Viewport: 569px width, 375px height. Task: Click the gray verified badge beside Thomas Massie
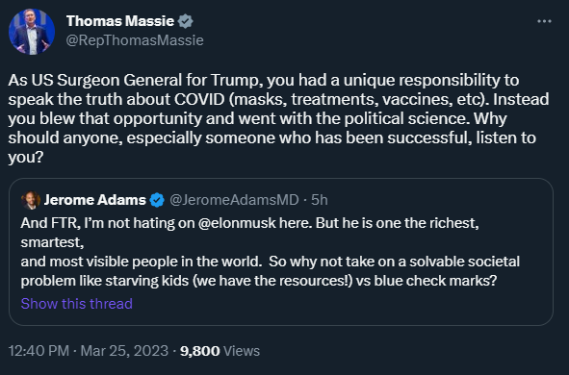(x=186, y=21)
